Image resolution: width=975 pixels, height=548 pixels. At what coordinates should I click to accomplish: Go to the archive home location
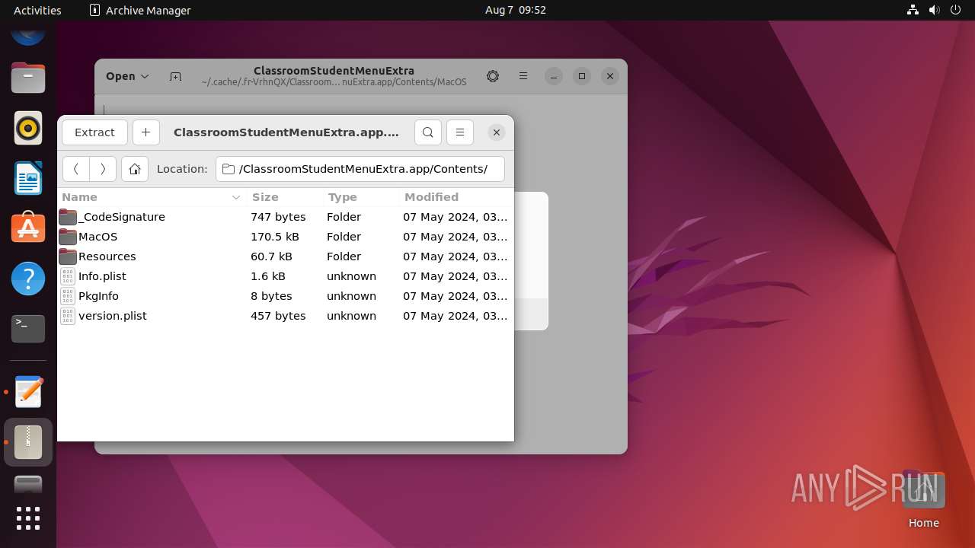click(x=135, y=169)
